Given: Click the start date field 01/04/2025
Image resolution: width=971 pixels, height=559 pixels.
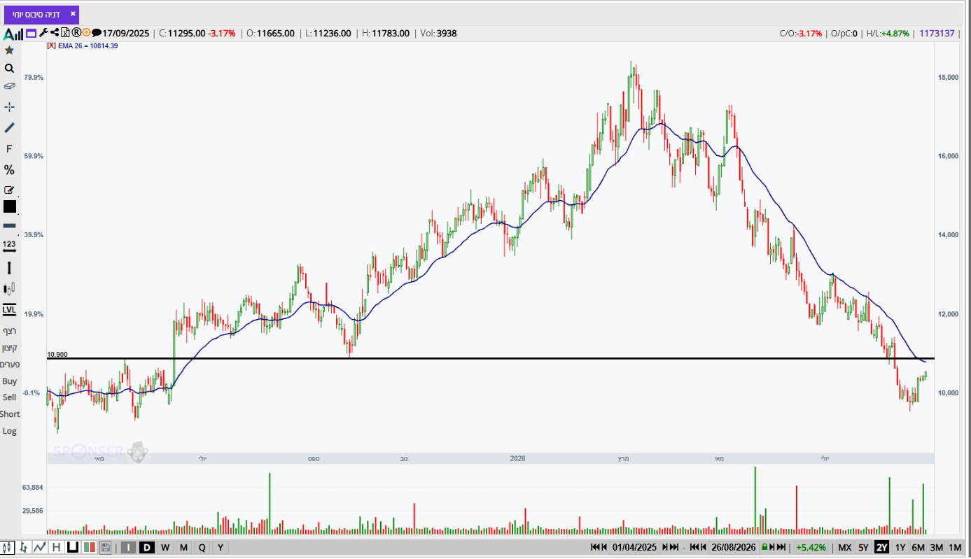Looking at the screenshot, I should coord(634,547).
